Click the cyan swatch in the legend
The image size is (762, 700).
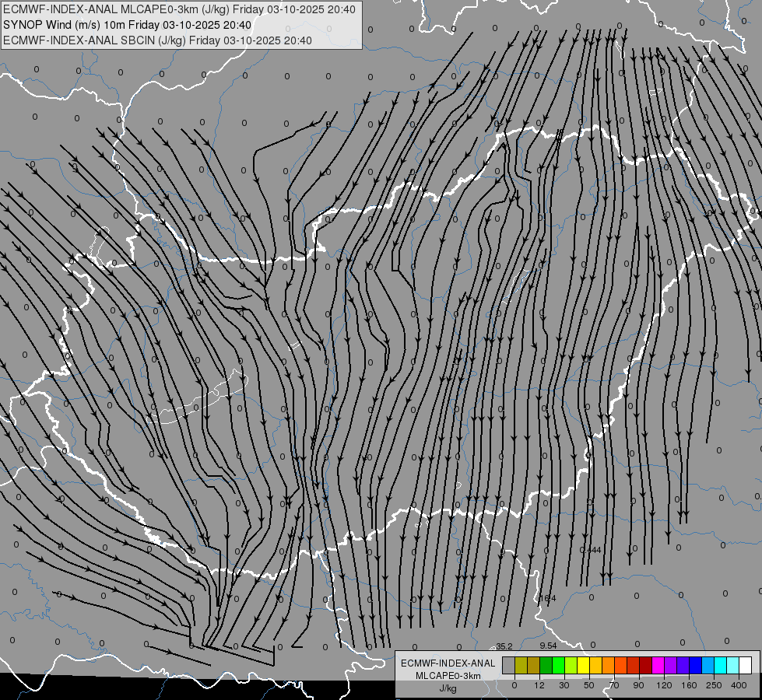click(x=720, y=665)
